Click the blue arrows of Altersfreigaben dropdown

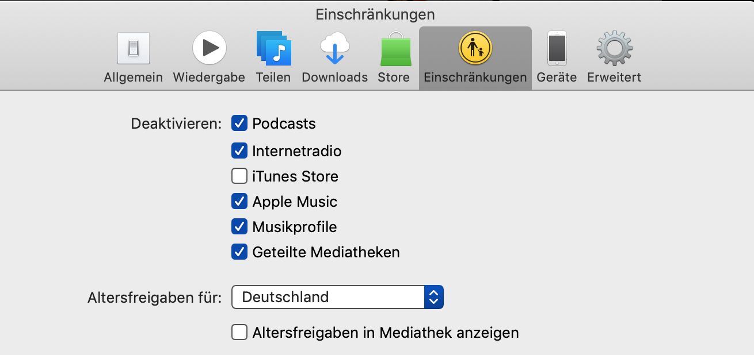[434, 297]
